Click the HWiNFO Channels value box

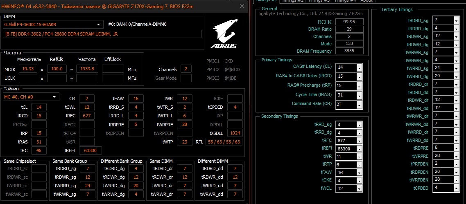[x=186, y=69]
